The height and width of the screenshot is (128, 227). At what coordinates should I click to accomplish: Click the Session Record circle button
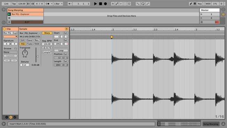coord(129,4)
